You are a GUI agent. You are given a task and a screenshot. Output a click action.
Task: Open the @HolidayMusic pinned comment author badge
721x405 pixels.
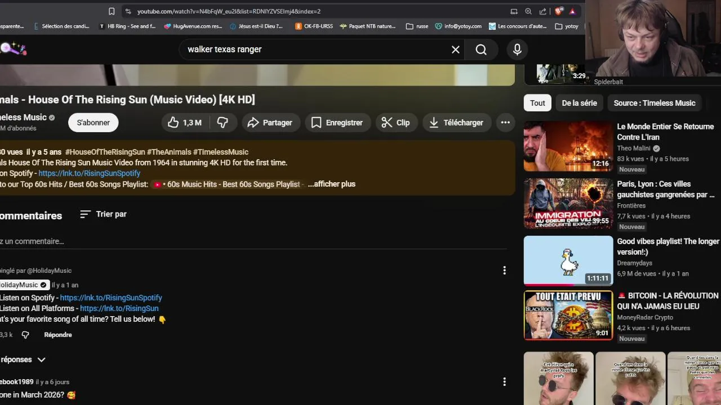click(25, 285)
